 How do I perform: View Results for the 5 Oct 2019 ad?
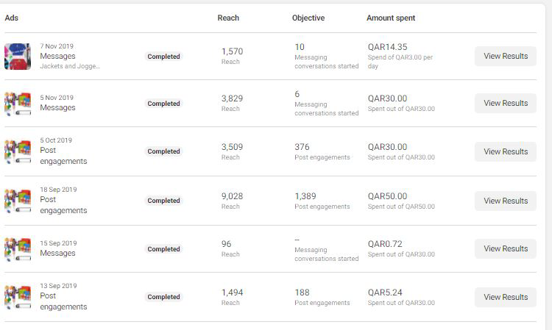pos(505,151)
